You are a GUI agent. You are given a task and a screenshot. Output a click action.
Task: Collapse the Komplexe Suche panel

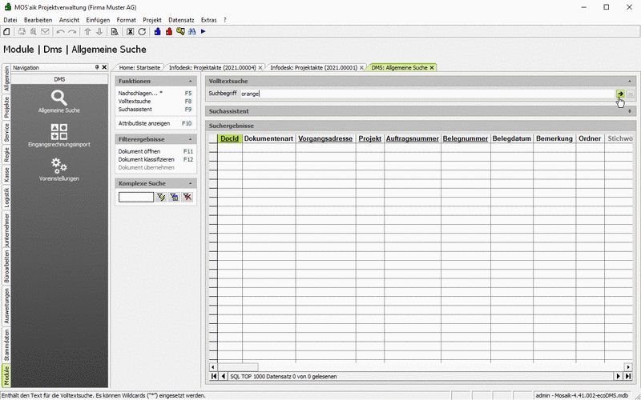point(191,183)
